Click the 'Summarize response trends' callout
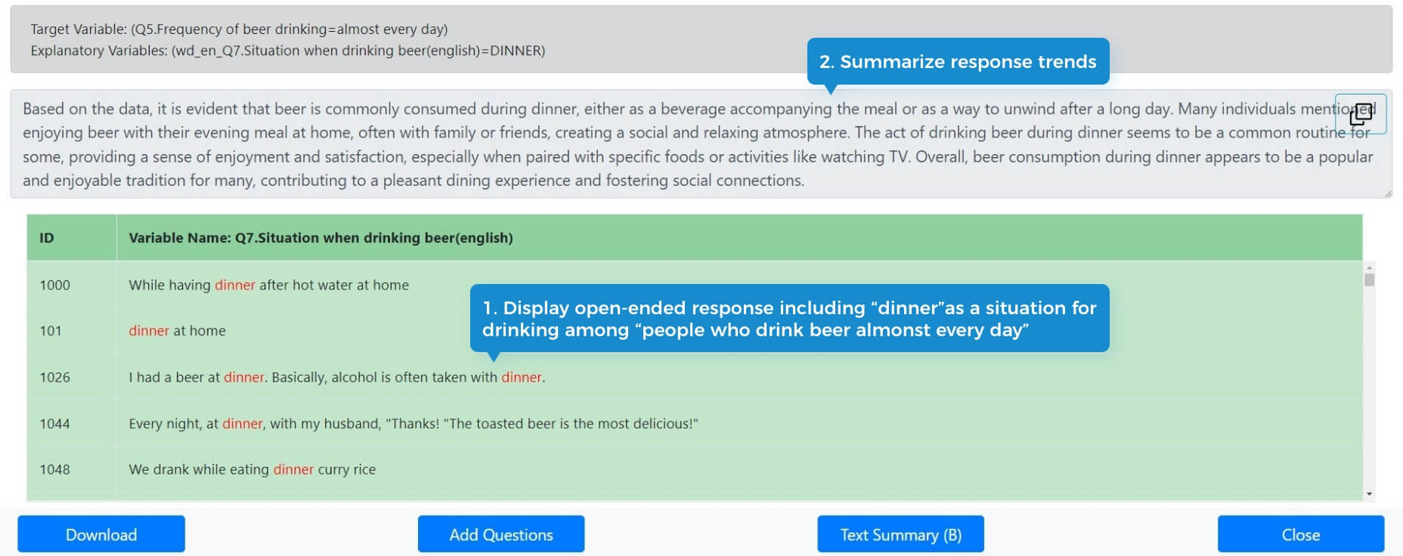 click(958, 61)
